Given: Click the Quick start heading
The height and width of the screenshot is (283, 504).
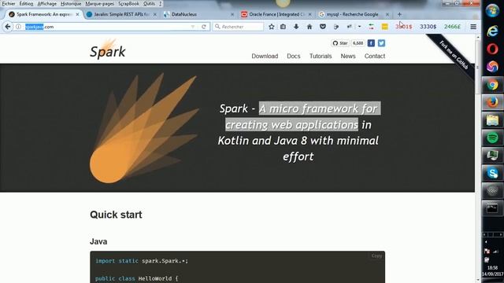Looking at the screenshot, I should 116,215.
